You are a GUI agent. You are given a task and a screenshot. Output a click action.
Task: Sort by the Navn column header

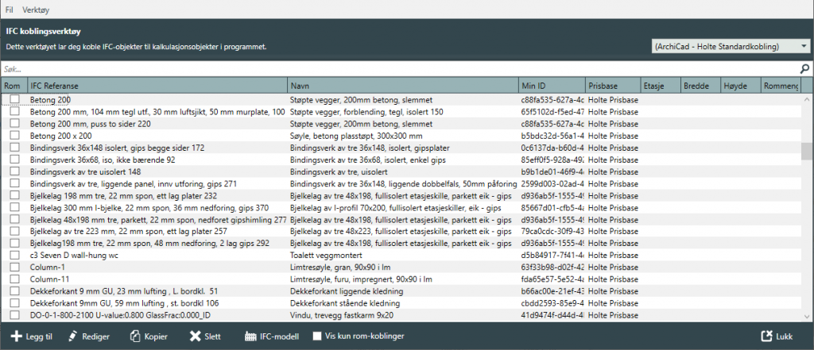click(x=401, y=86)
